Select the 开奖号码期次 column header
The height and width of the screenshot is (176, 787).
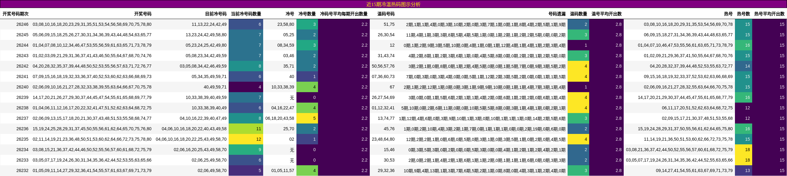[x=15, y=14]
